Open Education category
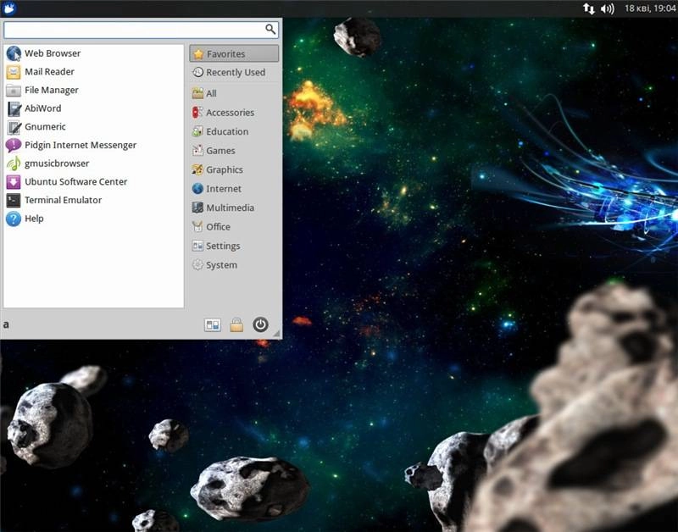This screenshot has height=532, width=678. tap(234, 131)
